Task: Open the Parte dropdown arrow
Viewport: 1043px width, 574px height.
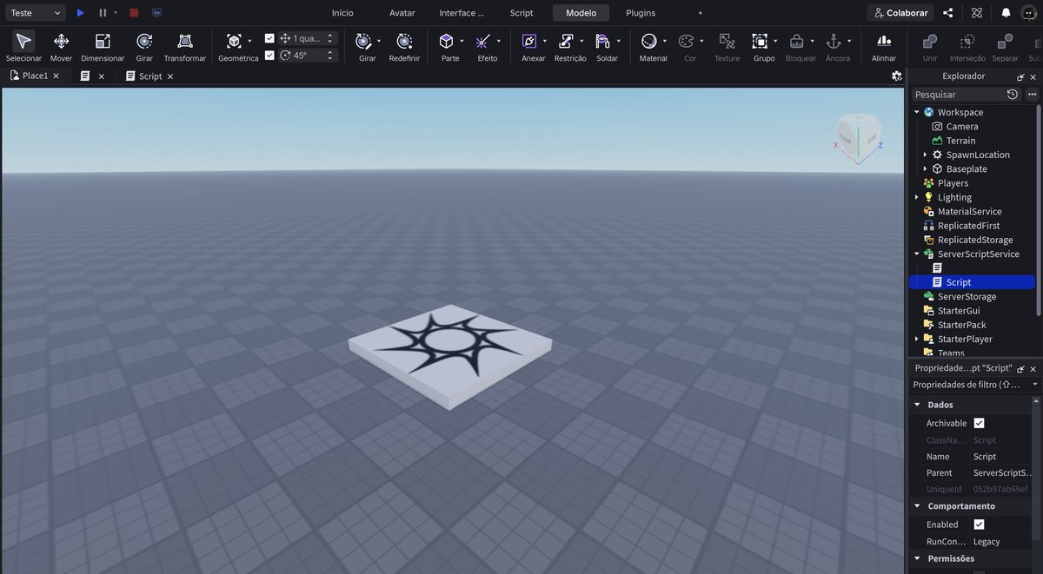Action: tap(462, 41)
